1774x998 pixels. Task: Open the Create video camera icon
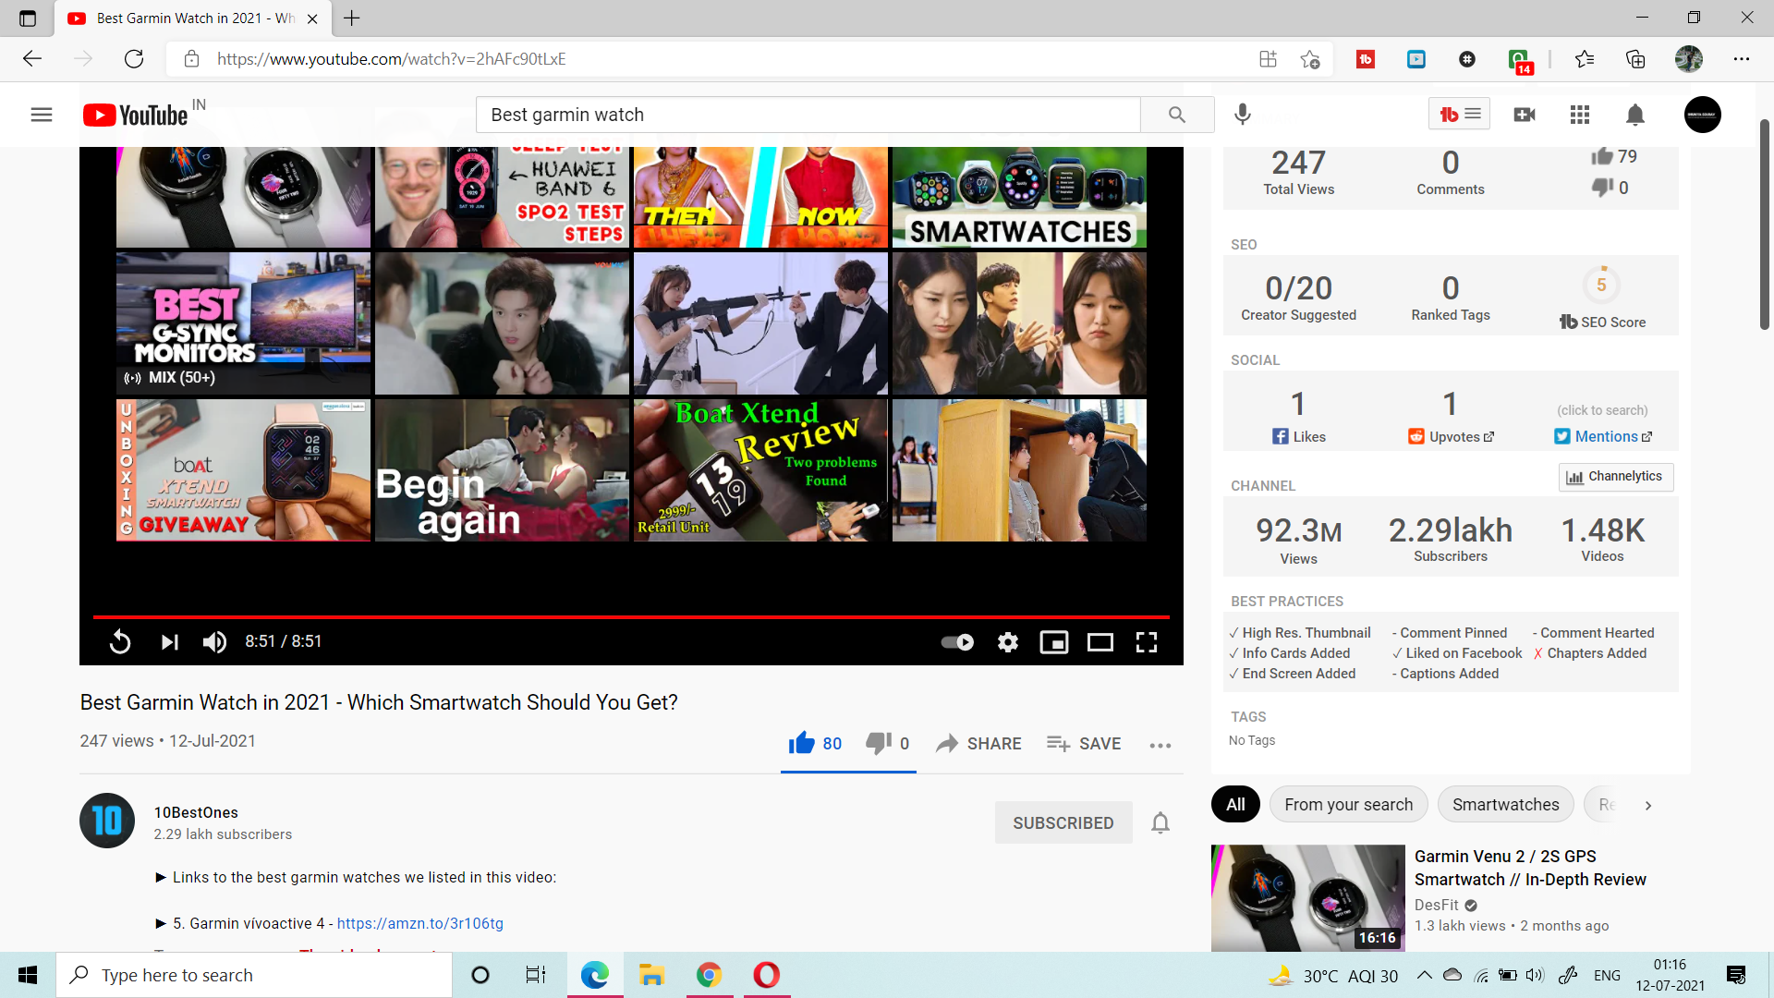1525,115
